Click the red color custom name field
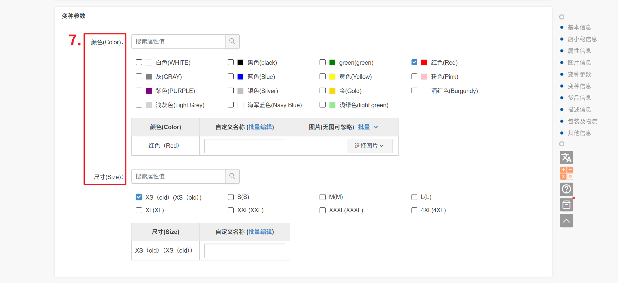The width and height of the screenshot is (618, 283). coord(244,146)
